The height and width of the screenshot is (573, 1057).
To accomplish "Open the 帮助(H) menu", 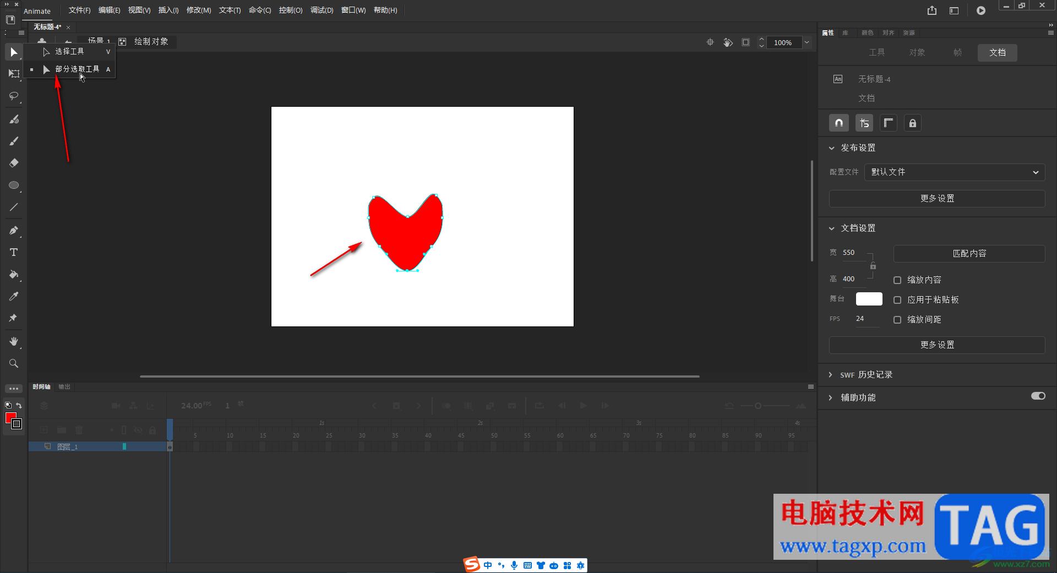I will (385, 10).
